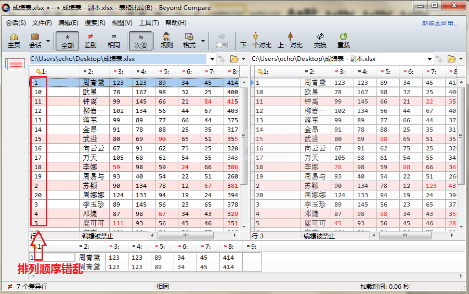Click left pane column header 1: key
The width and height of the screenshot is (469, 294).
[55, 72]
